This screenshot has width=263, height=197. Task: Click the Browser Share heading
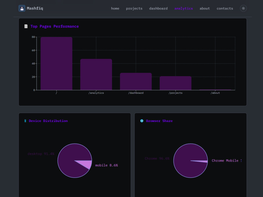(159, 121)
